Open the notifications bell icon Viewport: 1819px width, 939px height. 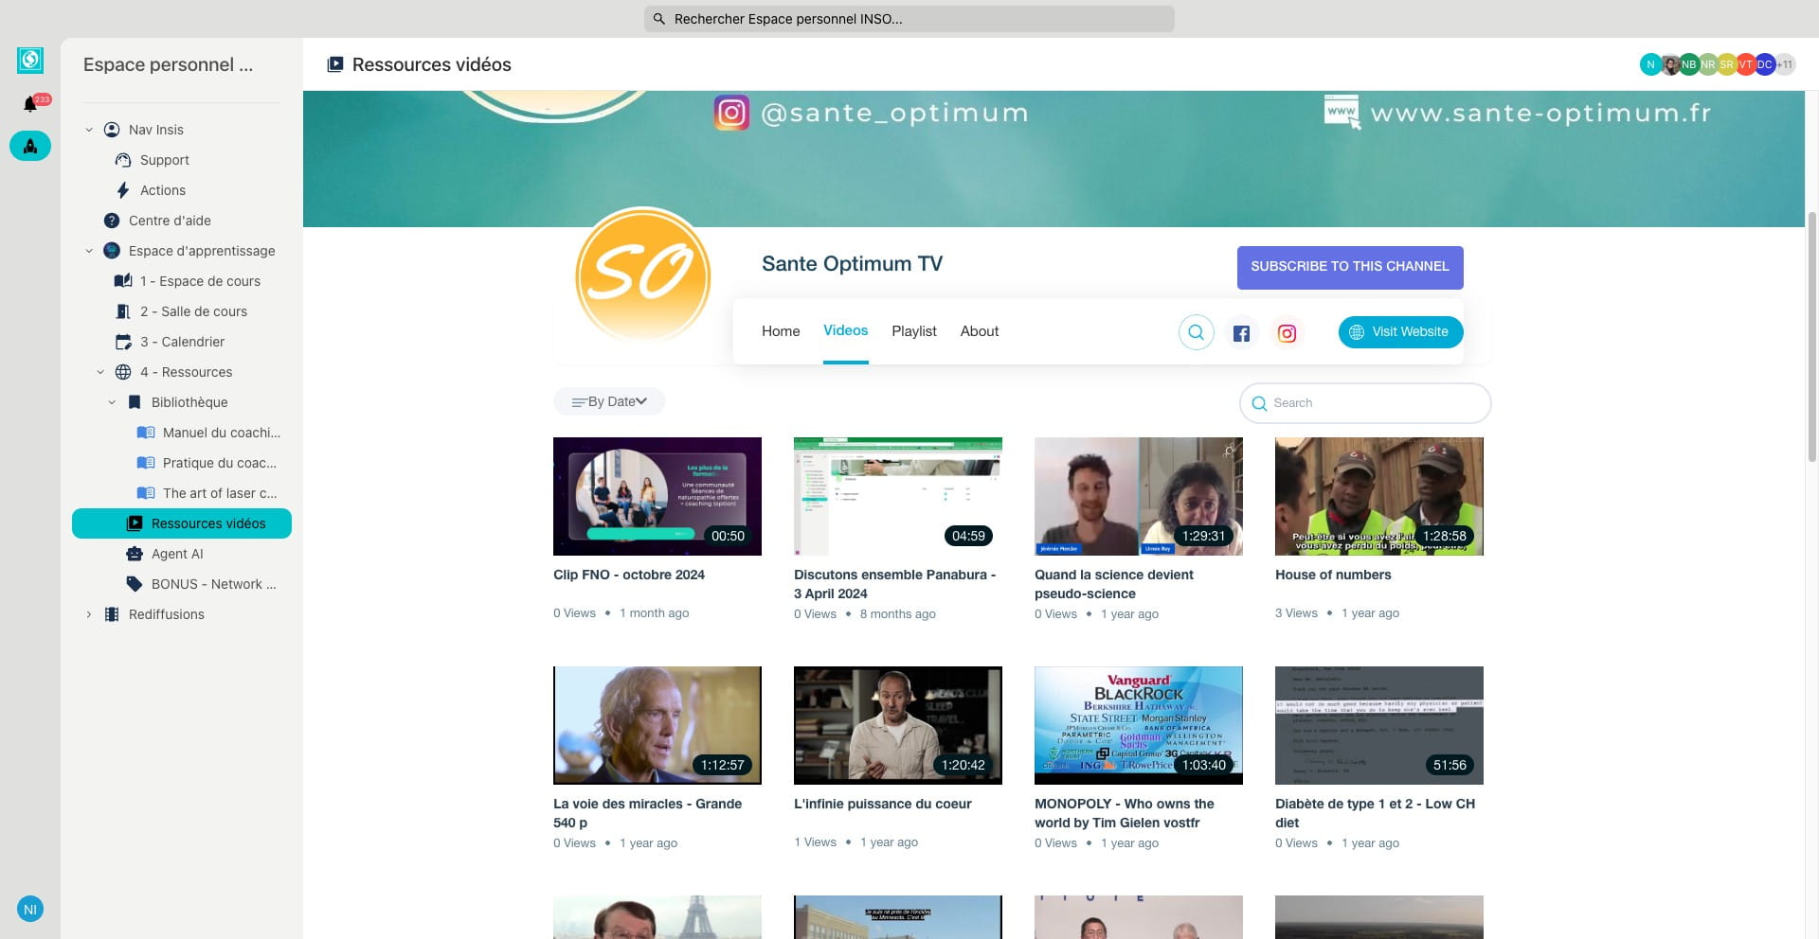(x=30, y=104)
